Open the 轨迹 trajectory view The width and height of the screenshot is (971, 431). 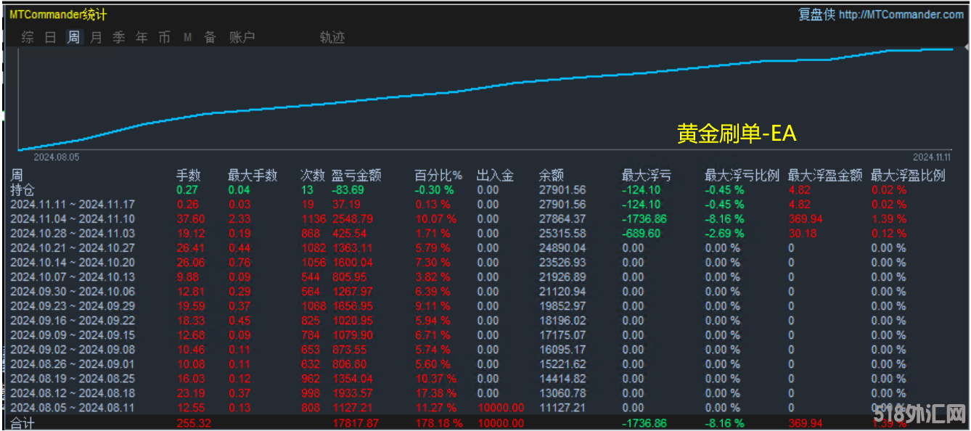(332, 38)
